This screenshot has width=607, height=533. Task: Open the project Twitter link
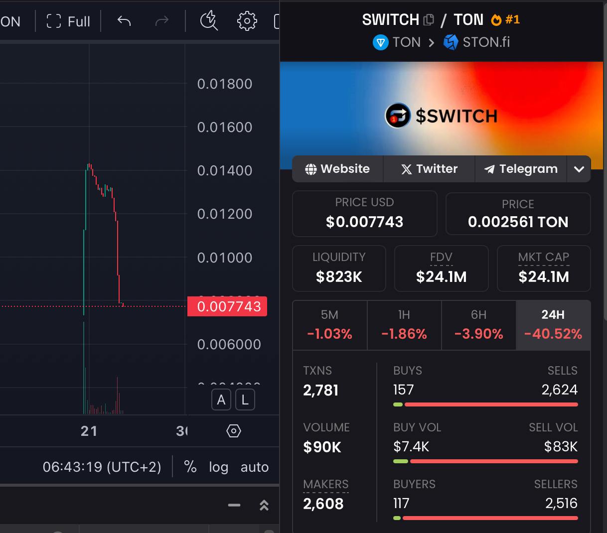click(x=429, y=169)
